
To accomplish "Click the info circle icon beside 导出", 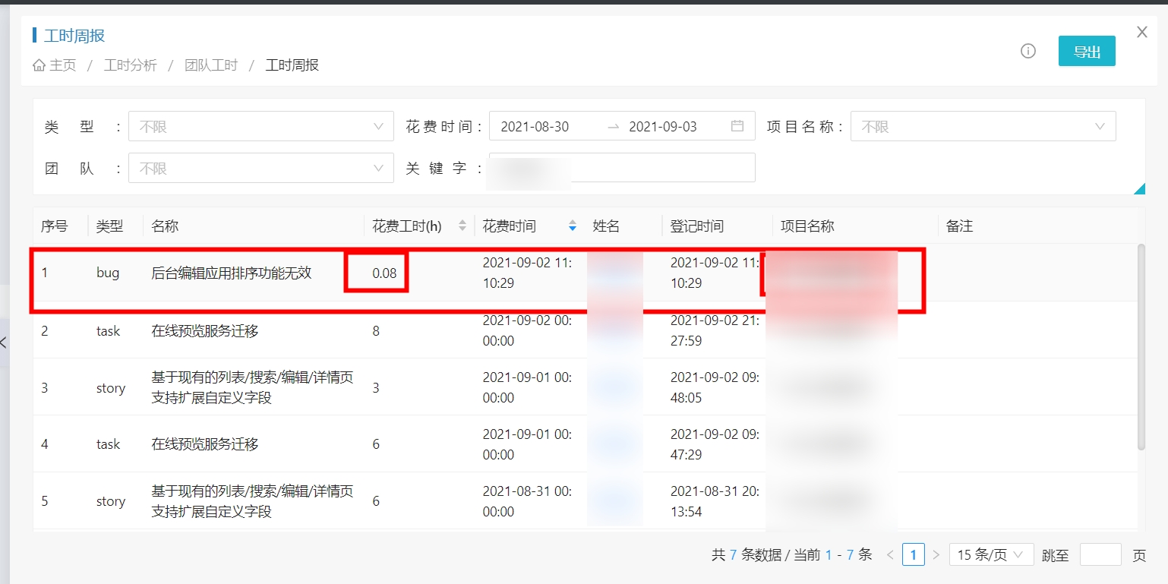I will pyautogui.click(x=1028, y=51).
